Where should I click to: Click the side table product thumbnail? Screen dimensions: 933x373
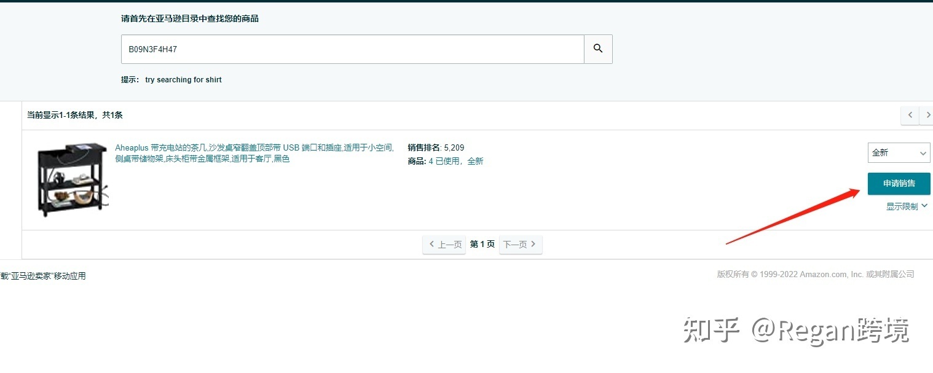click(72, 180)
